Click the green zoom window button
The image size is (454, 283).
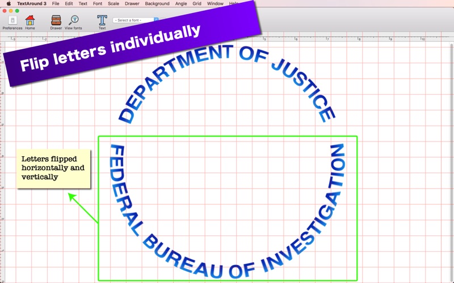tap(17, 11)
